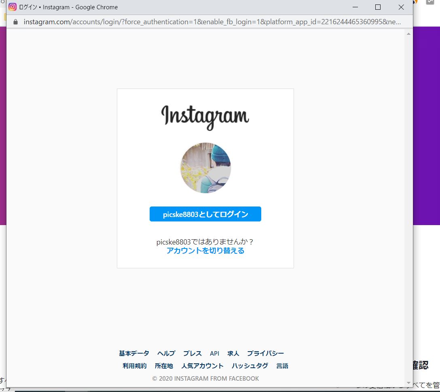Screen dimensions: 440x392
Task: Open the 利用規約 footer link
Action: tap(134, 366)
